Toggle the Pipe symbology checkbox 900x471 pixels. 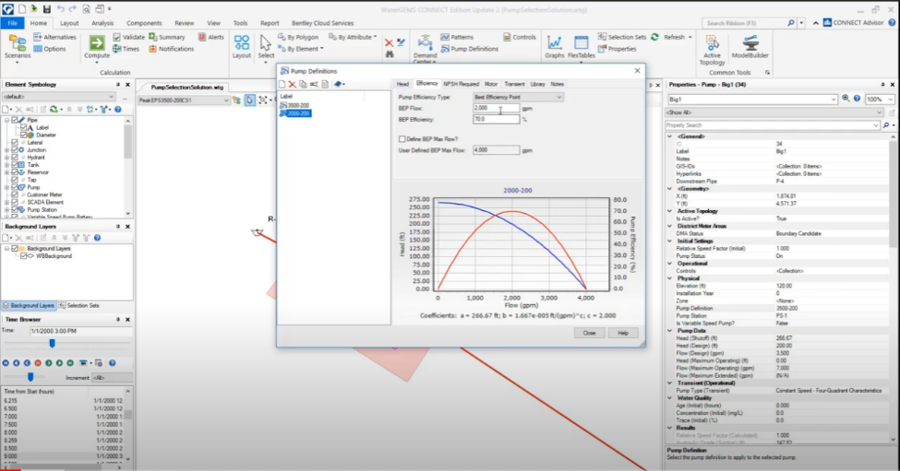15,120
